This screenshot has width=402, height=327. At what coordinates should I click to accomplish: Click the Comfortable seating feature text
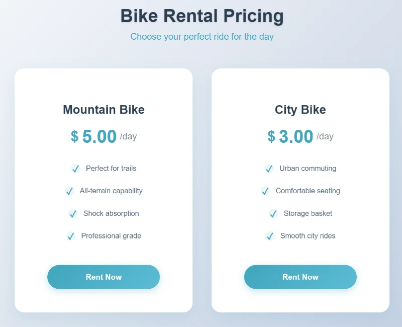click(308, 191)
